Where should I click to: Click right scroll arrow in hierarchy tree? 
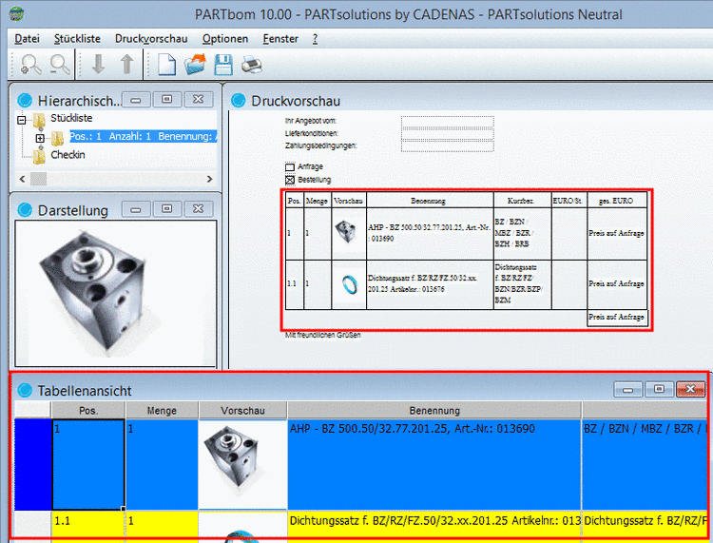click(x=210, y=179)
